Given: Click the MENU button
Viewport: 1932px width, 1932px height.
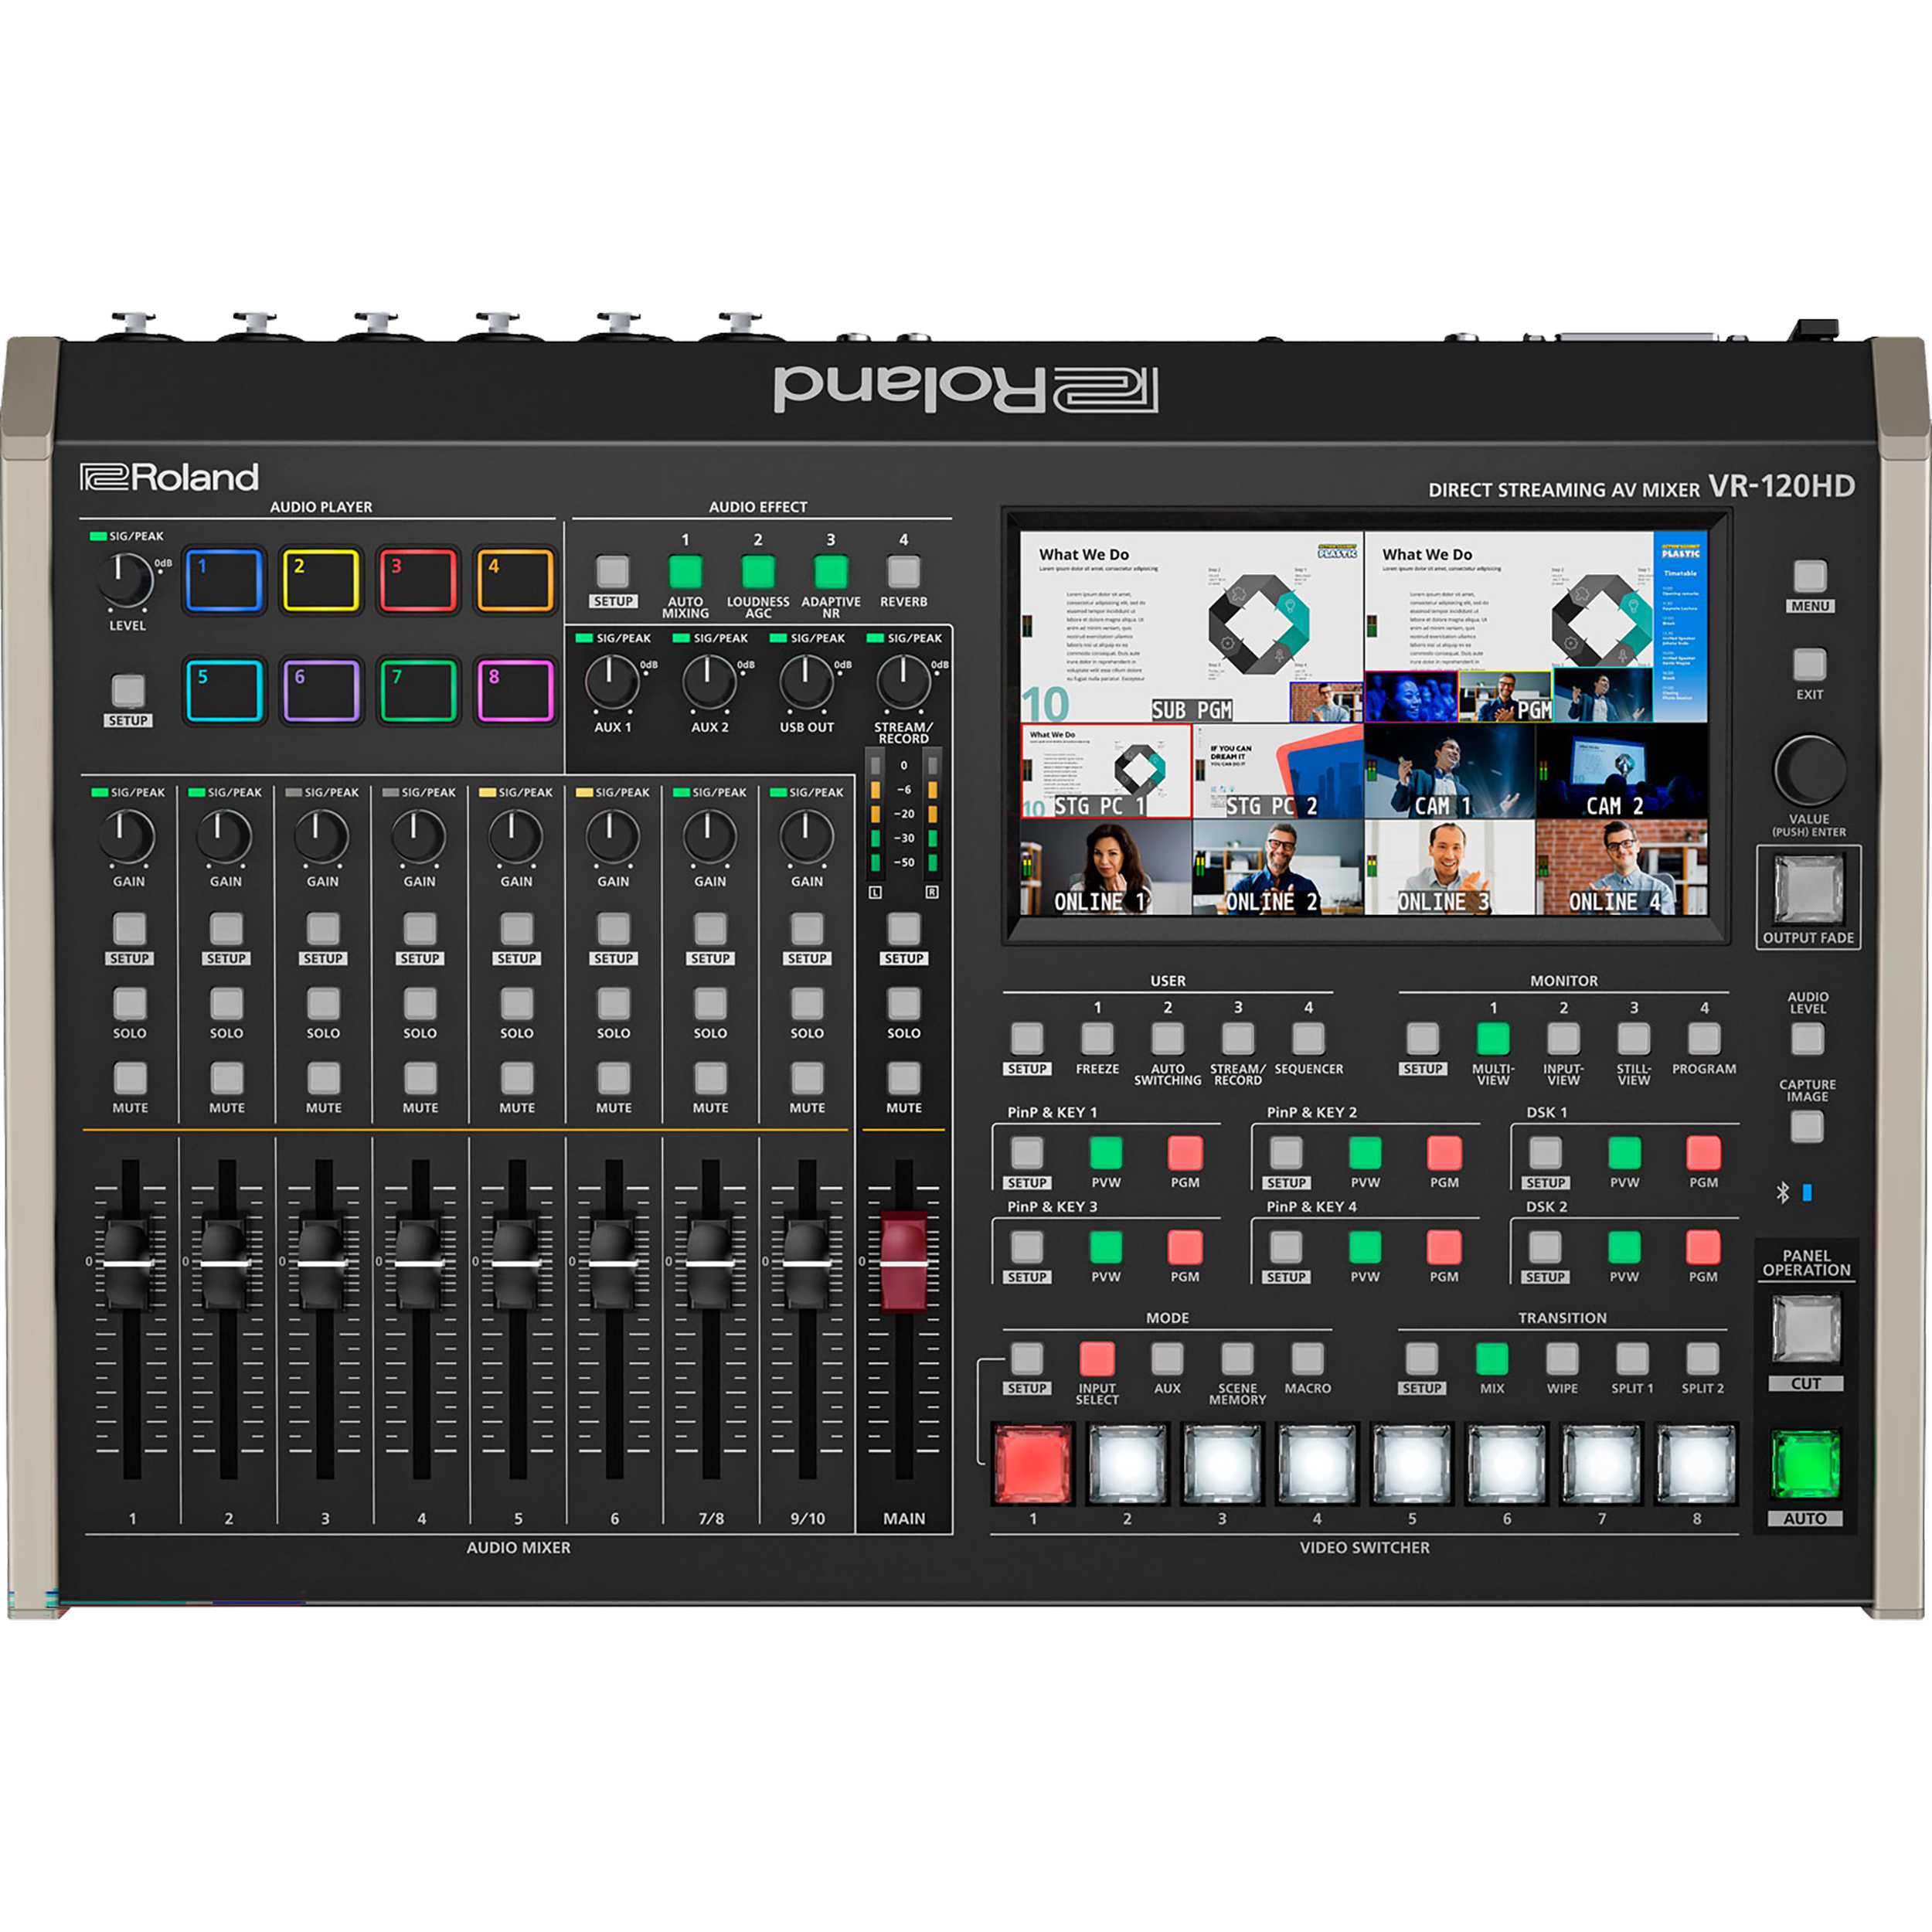Looking at the screenshot, I should tap(1810, 576).
